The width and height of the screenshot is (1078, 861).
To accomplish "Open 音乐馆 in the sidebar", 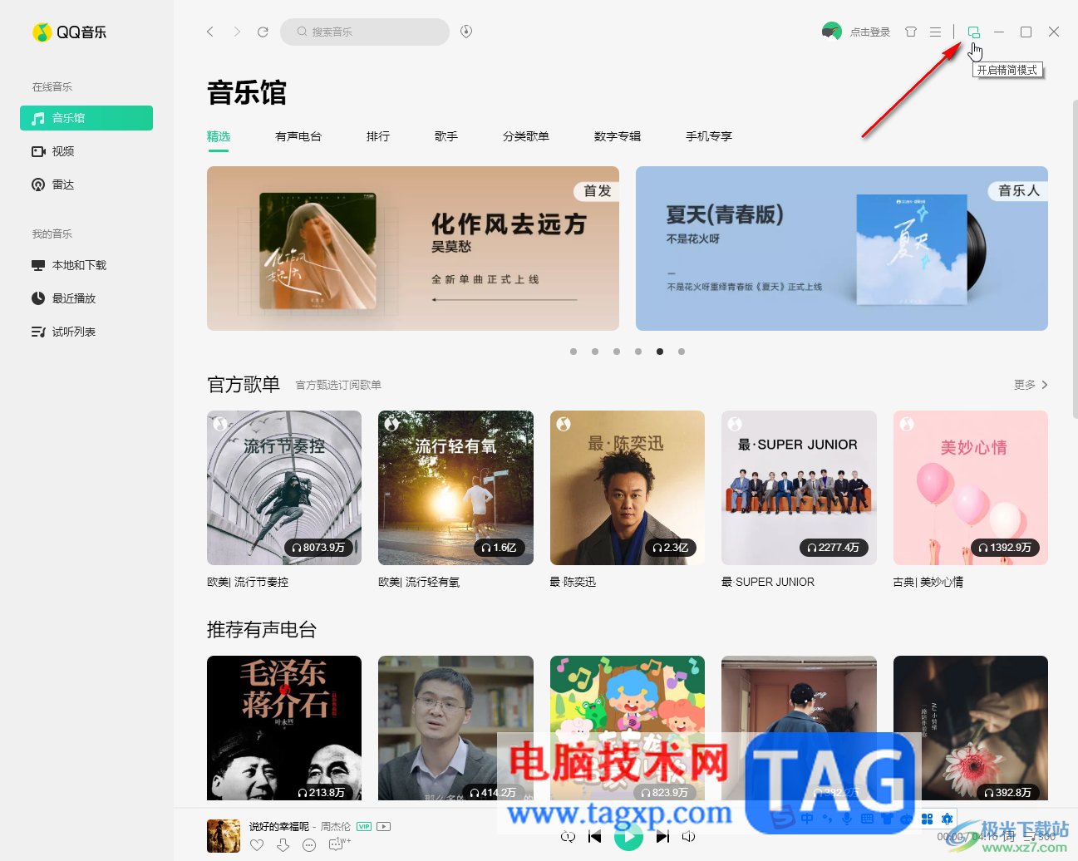I will tap(86, 118).
